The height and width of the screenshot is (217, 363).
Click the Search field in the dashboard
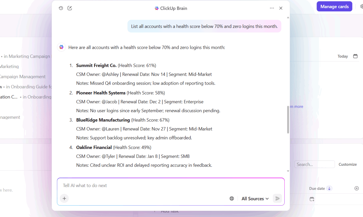pyautogui.click(x=315, y=164)
